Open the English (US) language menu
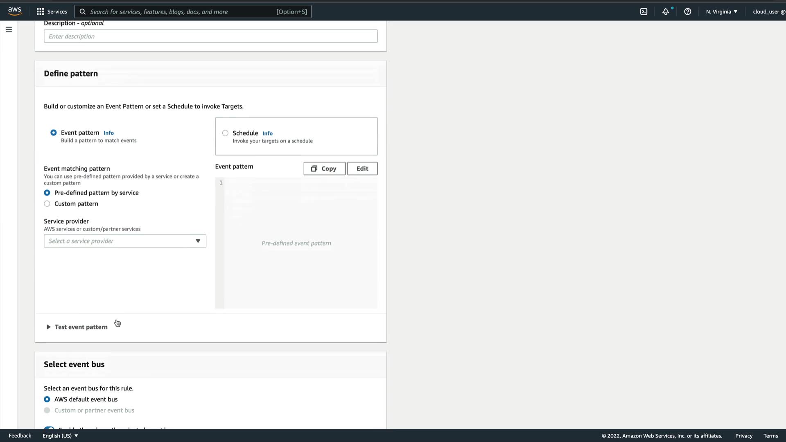Image resolution: width=786 pixels, height=442 pixels. pyautogui.click(x=60, y=436)
